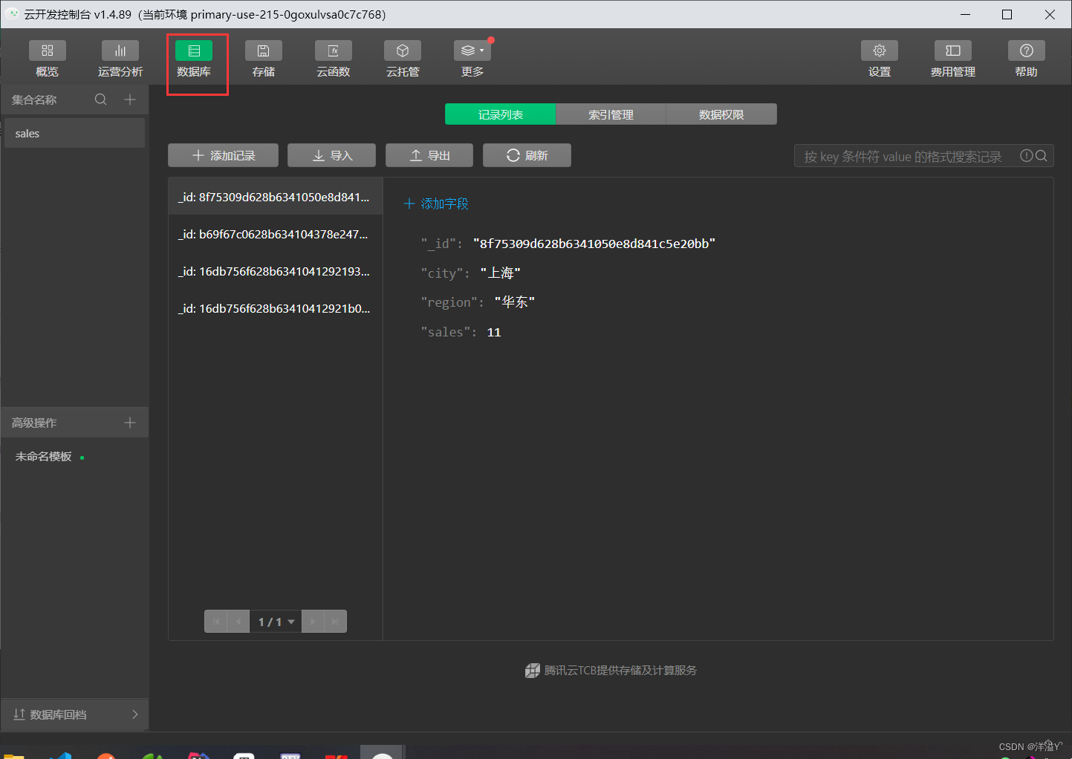
Task: Click the 添加字段 add field link
Action: (436, 203)
